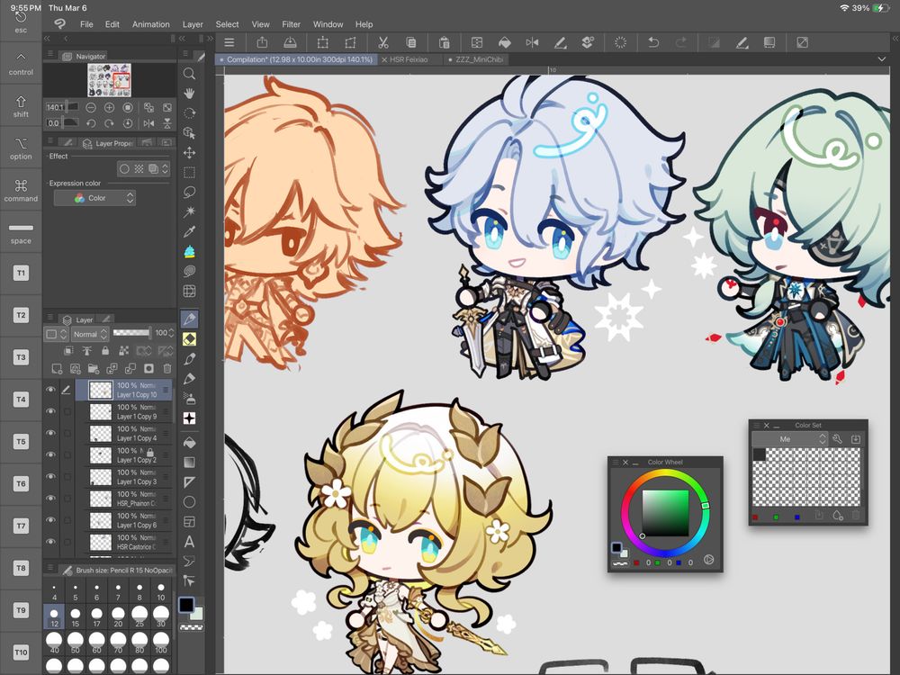Hide Layer 1 Copy 10 visibility eye
The height and width of the screenshot is (675, 900).
(50, 390)
